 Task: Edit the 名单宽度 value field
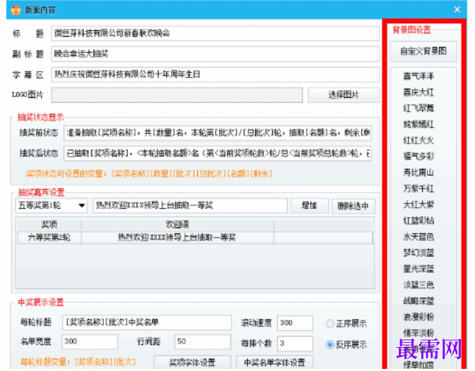click(x=89, y=342)
